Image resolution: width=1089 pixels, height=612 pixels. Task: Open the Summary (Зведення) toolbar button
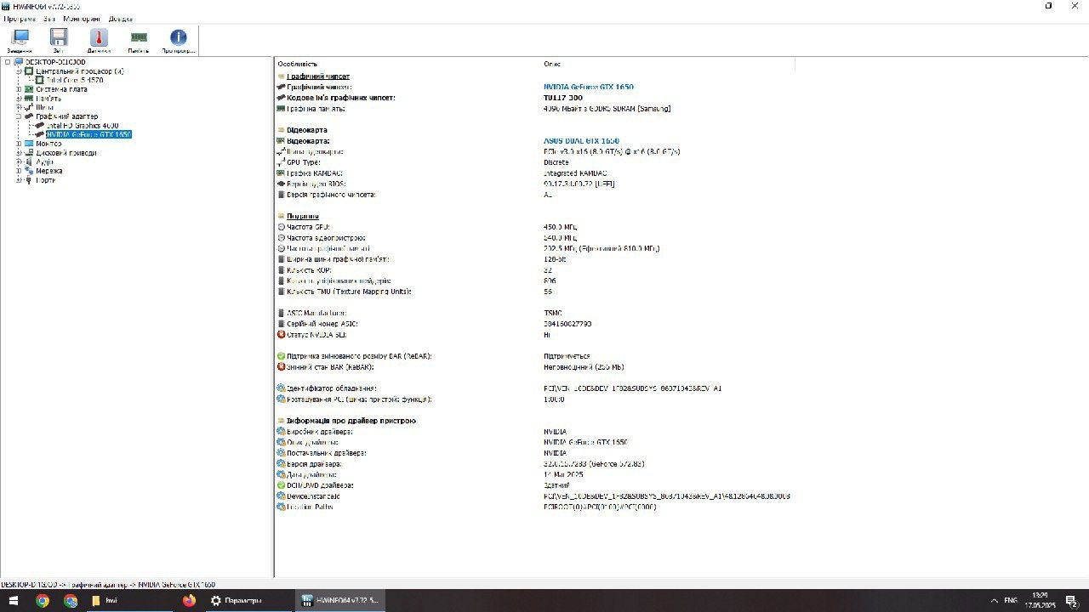[x=20, y=41]
